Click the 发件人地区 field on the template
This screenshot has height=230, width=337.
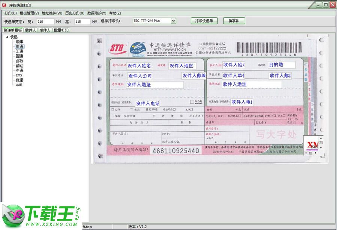(x=182, y=66)
